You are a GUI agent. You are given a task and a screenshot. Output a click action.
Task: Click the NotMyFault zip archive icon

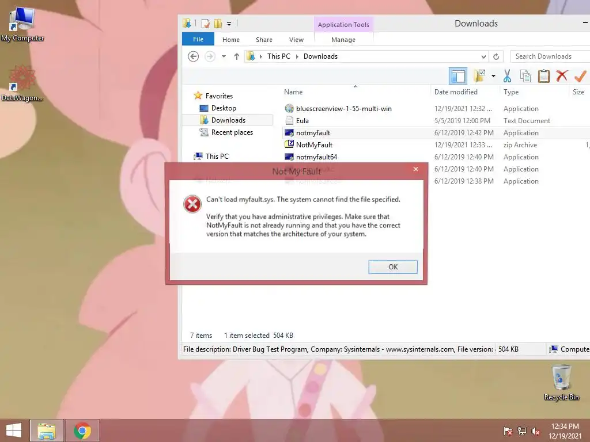(x=289, y=144)
